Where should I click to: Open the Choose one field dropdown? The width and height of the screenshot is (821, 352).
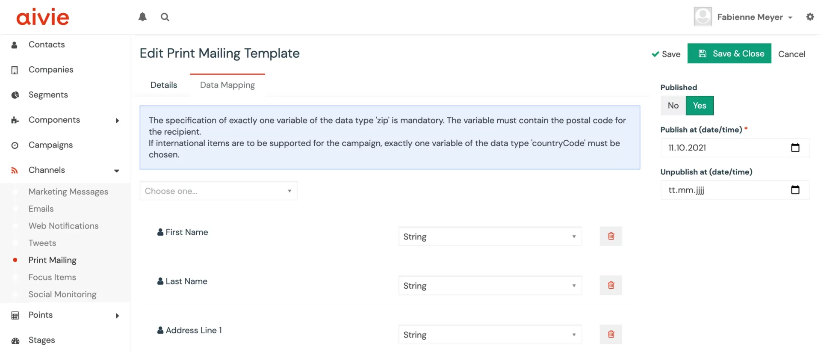click(219, 191)
